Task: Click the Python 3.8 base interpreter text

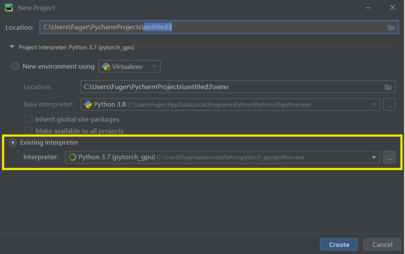Action: click(110, 104)
